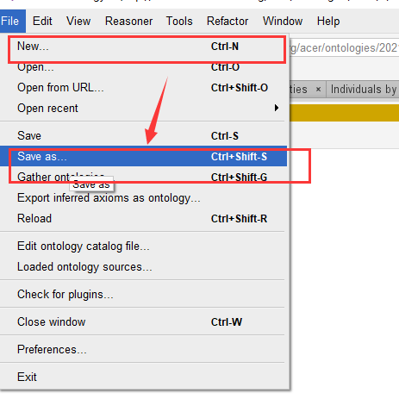Click Reload menu entry

[x=143, y=219]
